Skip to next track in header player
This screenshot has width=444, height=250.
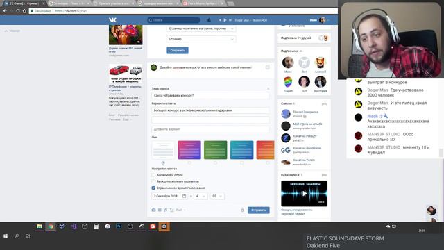[x=230, y=20]
